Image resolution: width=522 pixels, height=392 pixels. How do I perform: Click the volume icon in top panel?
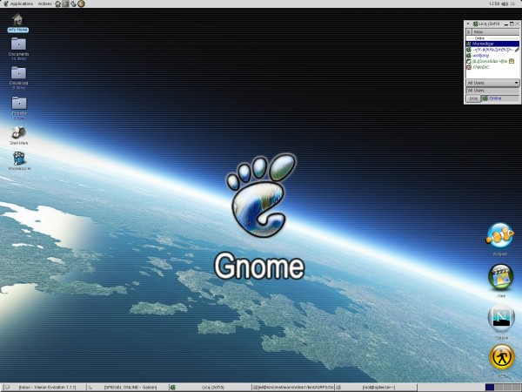(505, 3)
